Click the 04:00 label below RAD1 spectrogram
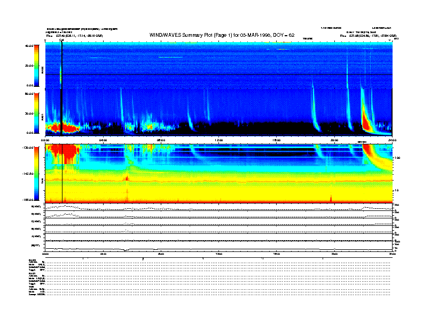Image resolution: width=423 pixels, height=326 pixels. click(x=103, y=140)
